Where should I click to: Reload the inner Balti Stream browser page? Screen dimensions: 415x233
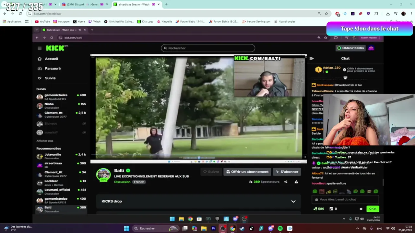(52, 38)
